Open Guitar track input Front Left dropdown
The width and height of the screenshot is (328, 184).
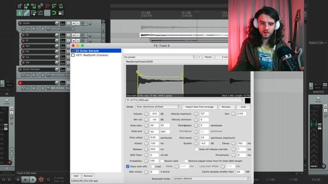pos(60,29)
